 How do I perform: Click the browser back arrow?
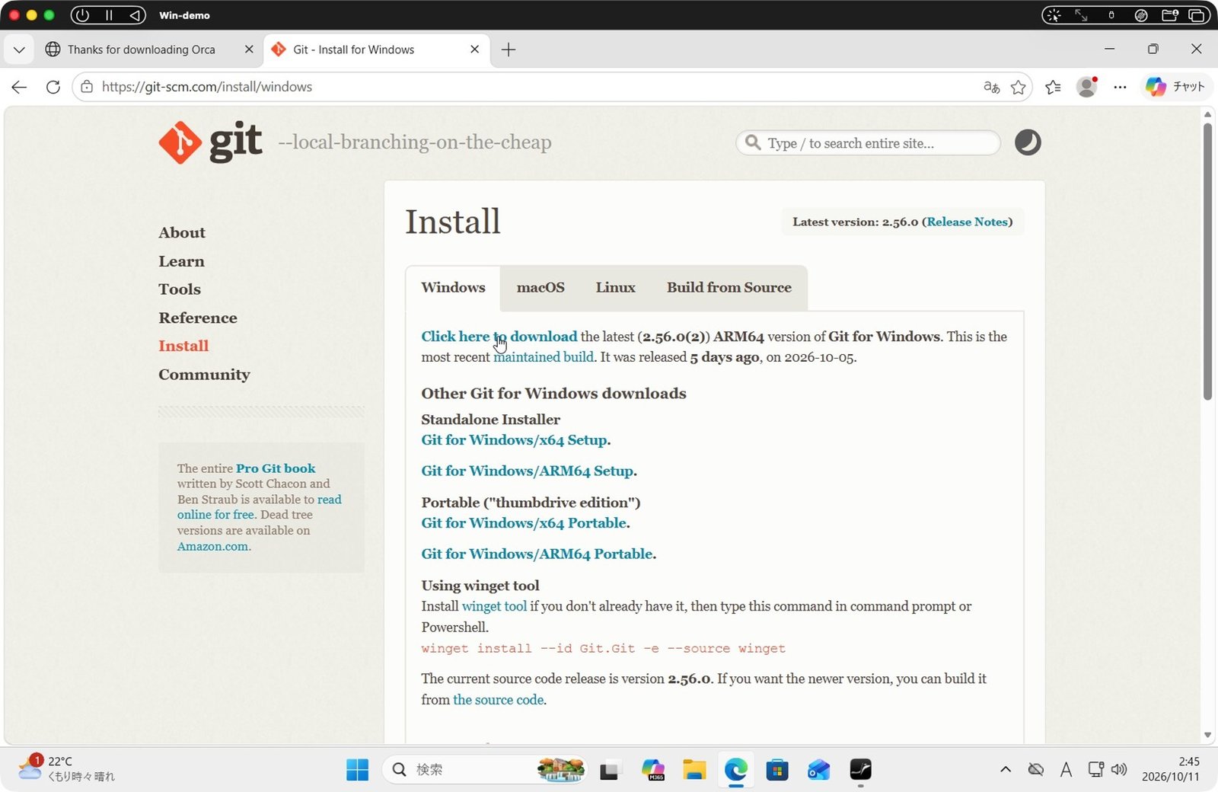coord(20,87)
